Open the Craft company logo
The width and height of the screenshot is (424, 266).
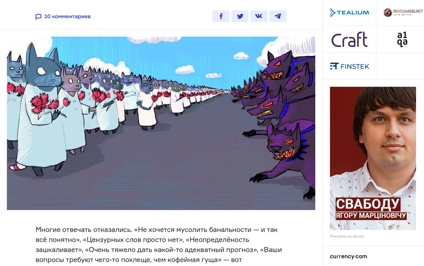click(349, 39)
